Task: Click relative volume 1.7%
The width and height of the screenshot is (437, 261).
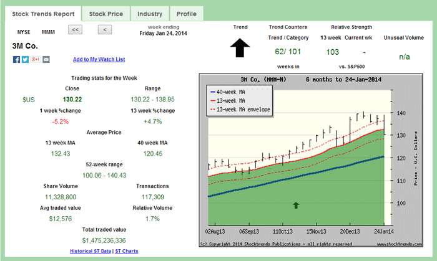Action: click(152, 219)
